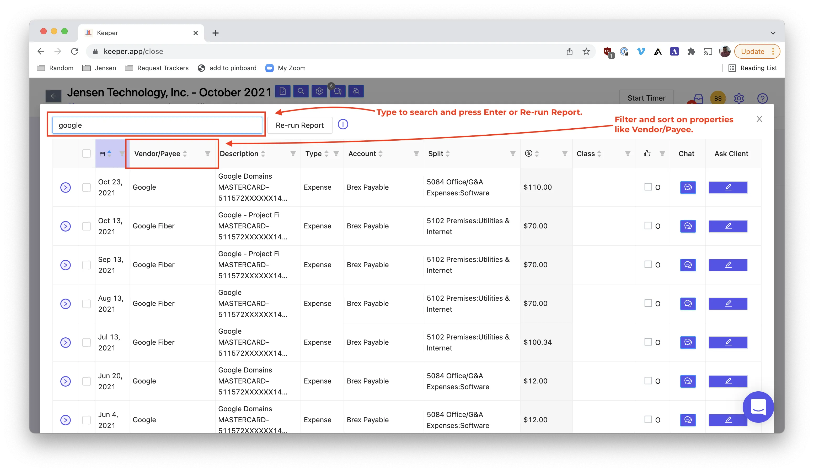Open the magnifier search icon in header
This screenshot has width=814, height=472.
pyautogui.click(x=301, y=91)
